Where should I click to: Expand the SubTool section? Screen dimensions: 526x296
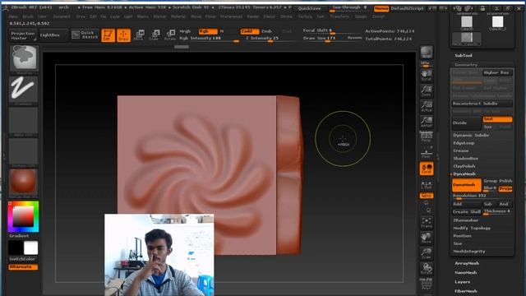464,55
